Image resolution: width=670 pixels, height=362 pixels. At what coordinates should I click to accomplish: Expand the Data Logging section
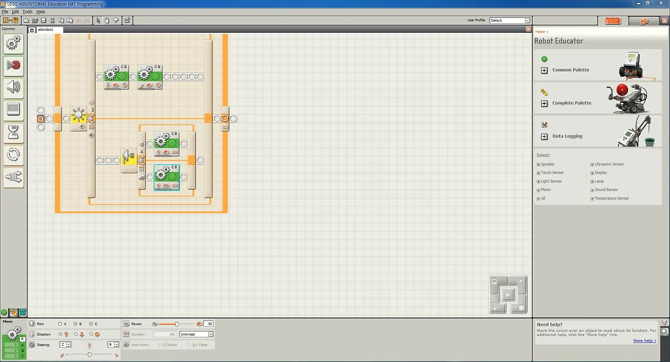point(544,136)
